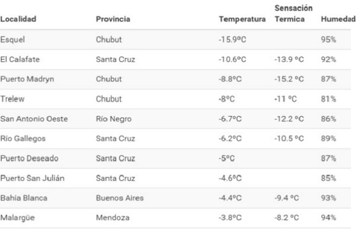
Task: Click the Buenos Aires province cell
Action: (x=120, y=198)
